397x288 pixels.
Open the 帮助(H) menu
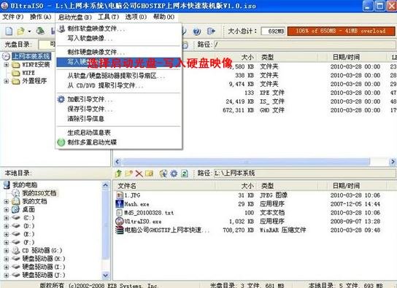(163, 17)
